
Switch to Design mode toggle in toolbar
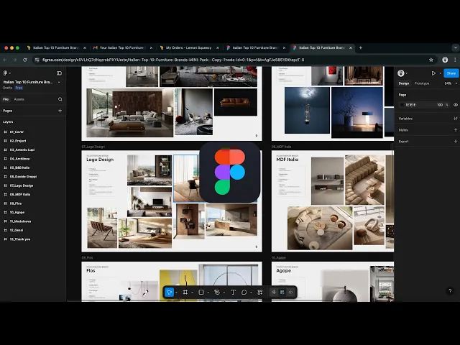click(x=282, y=293)
